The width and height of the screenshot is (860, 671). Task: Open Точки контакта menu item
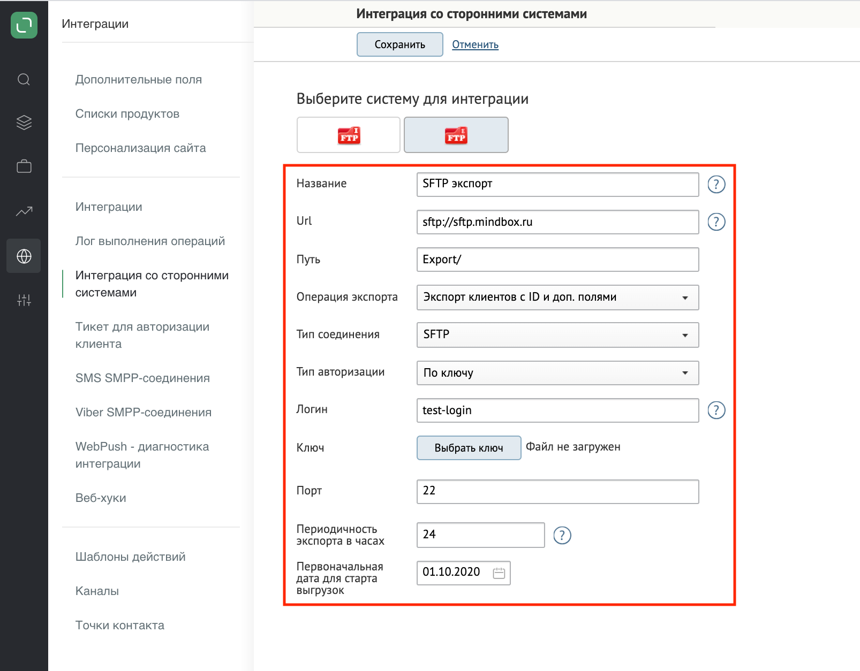(120, 626)
